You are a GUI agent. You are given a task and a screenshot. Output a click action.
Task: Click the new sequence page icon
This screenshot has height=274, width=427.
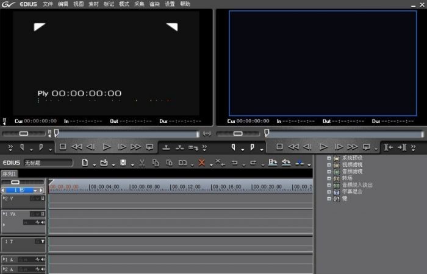[85, 163]
